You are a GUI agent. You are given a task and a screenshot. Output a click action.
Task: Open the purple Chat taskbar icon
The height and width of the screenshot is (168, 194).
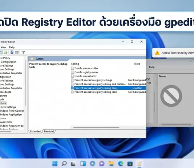click(102, 164)
